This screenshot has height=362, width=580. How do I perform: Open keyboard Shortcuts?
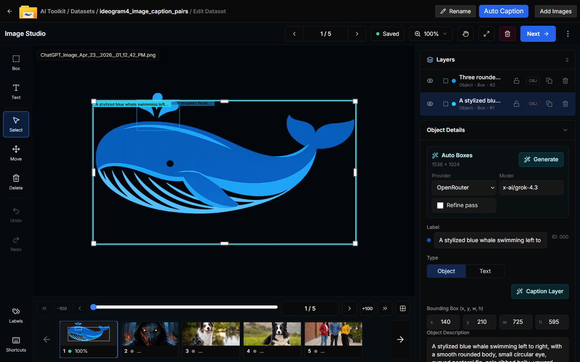pyautogui.click(x=16, y=344)
